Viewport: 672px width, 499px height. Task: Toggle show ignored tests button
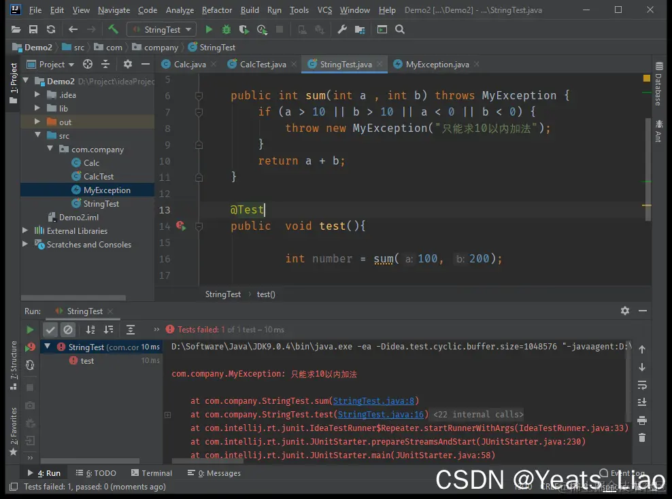pos(68,330)
